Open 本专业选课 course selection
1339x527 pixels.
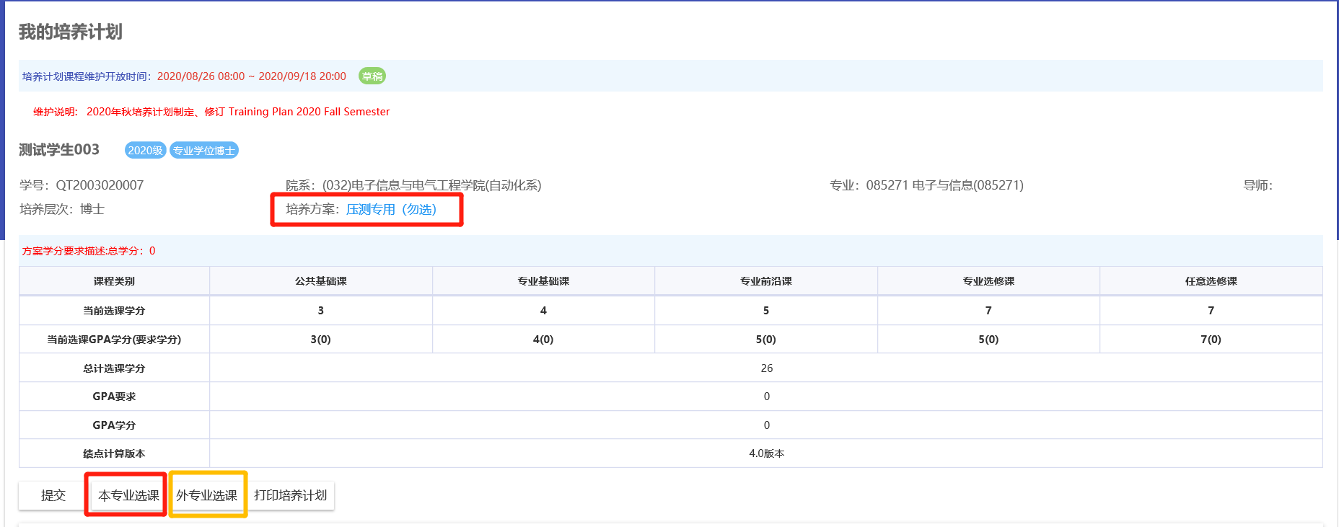(x=128, y=495)
